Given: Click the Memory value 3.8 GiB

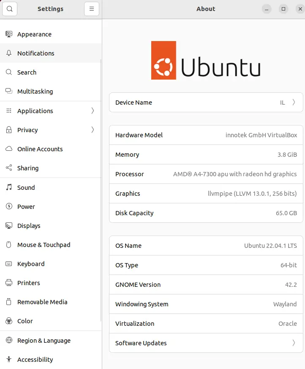Looking at the screenshot, I should [287, 155].
